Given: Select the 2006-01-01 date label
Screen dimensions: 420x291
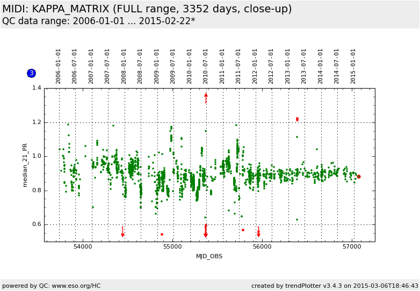Looking at the screenshot, I should [x=59, y=66].
